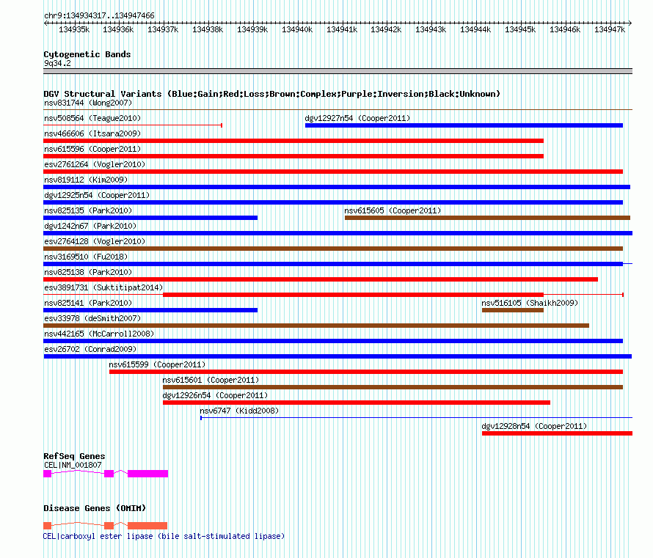Click the 134947k ruler tick label
This screenshot has width=653, height=558.
tap(610, 29)
